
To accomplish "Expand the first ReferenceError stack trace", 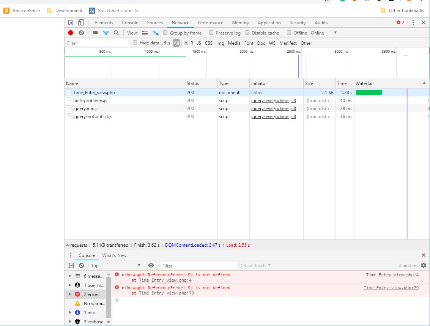I will (123, 275).
